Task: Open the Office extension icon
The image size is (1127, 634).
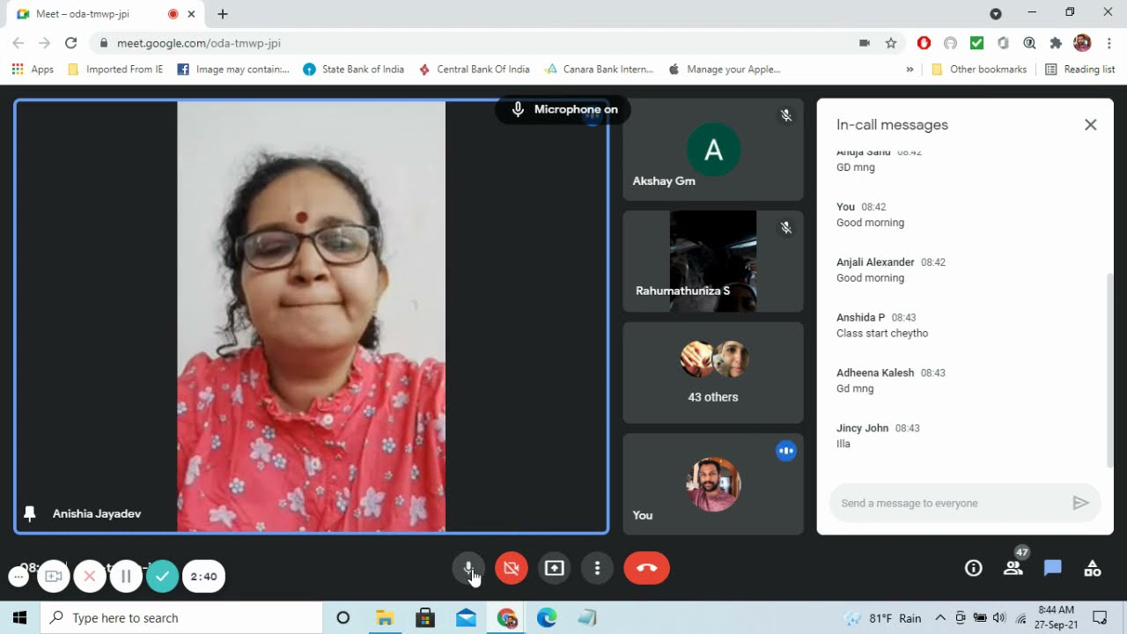Action: (1003, 42)
